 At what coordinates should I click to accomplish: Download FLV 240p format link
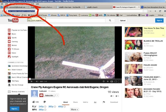[41, 107]
